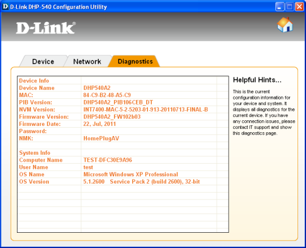
Task: Select the PIB Version row
Action: coord(123,102)
